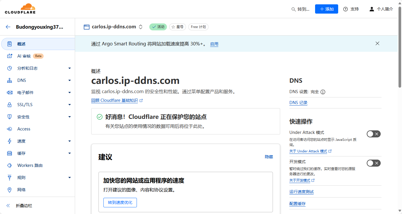Screen dimensions: 402x214
Task: Click the Speed lightning bolt icon
Action: (x=10, y=141)
